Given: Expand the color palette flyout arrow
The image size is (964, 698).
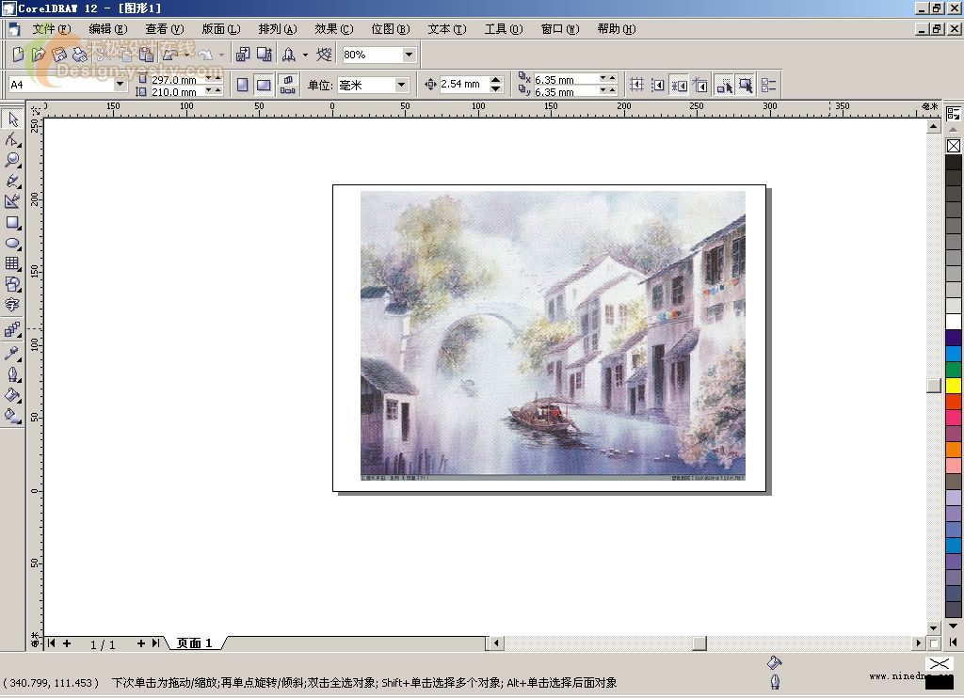Looking at the screenshot, I should pyautogui.click(x=953, y=642).
